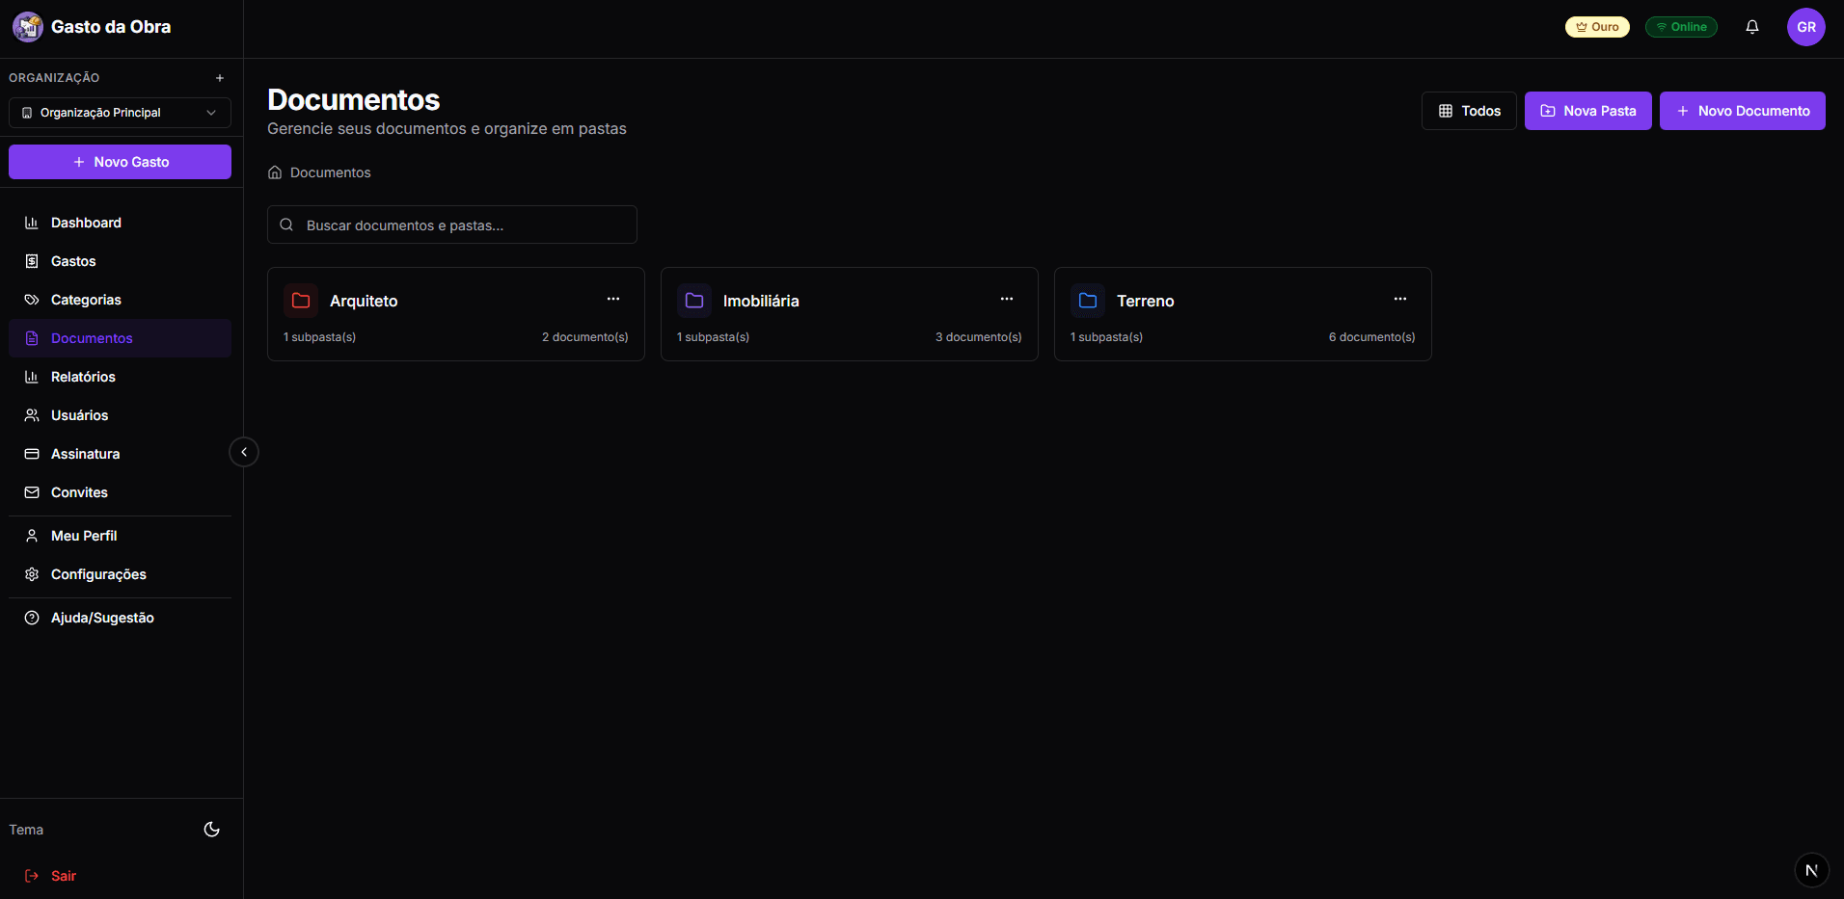1844x899 pixels.
Task: Toggle dark theme with moon icon
Action: (212, 830)
